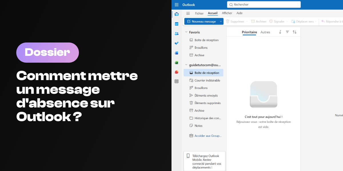Click the Outlook title in header
The image size is (343, 171).
tap(189, 5)
